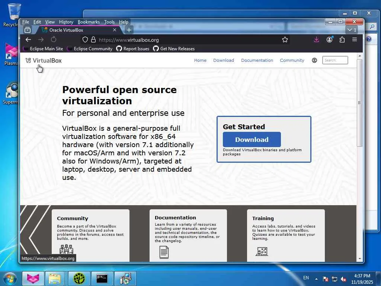Open File Explorer folder in taskbar
Image resolution: width=381 pixels, height=286 pixels.
click(x=55, y=278)
